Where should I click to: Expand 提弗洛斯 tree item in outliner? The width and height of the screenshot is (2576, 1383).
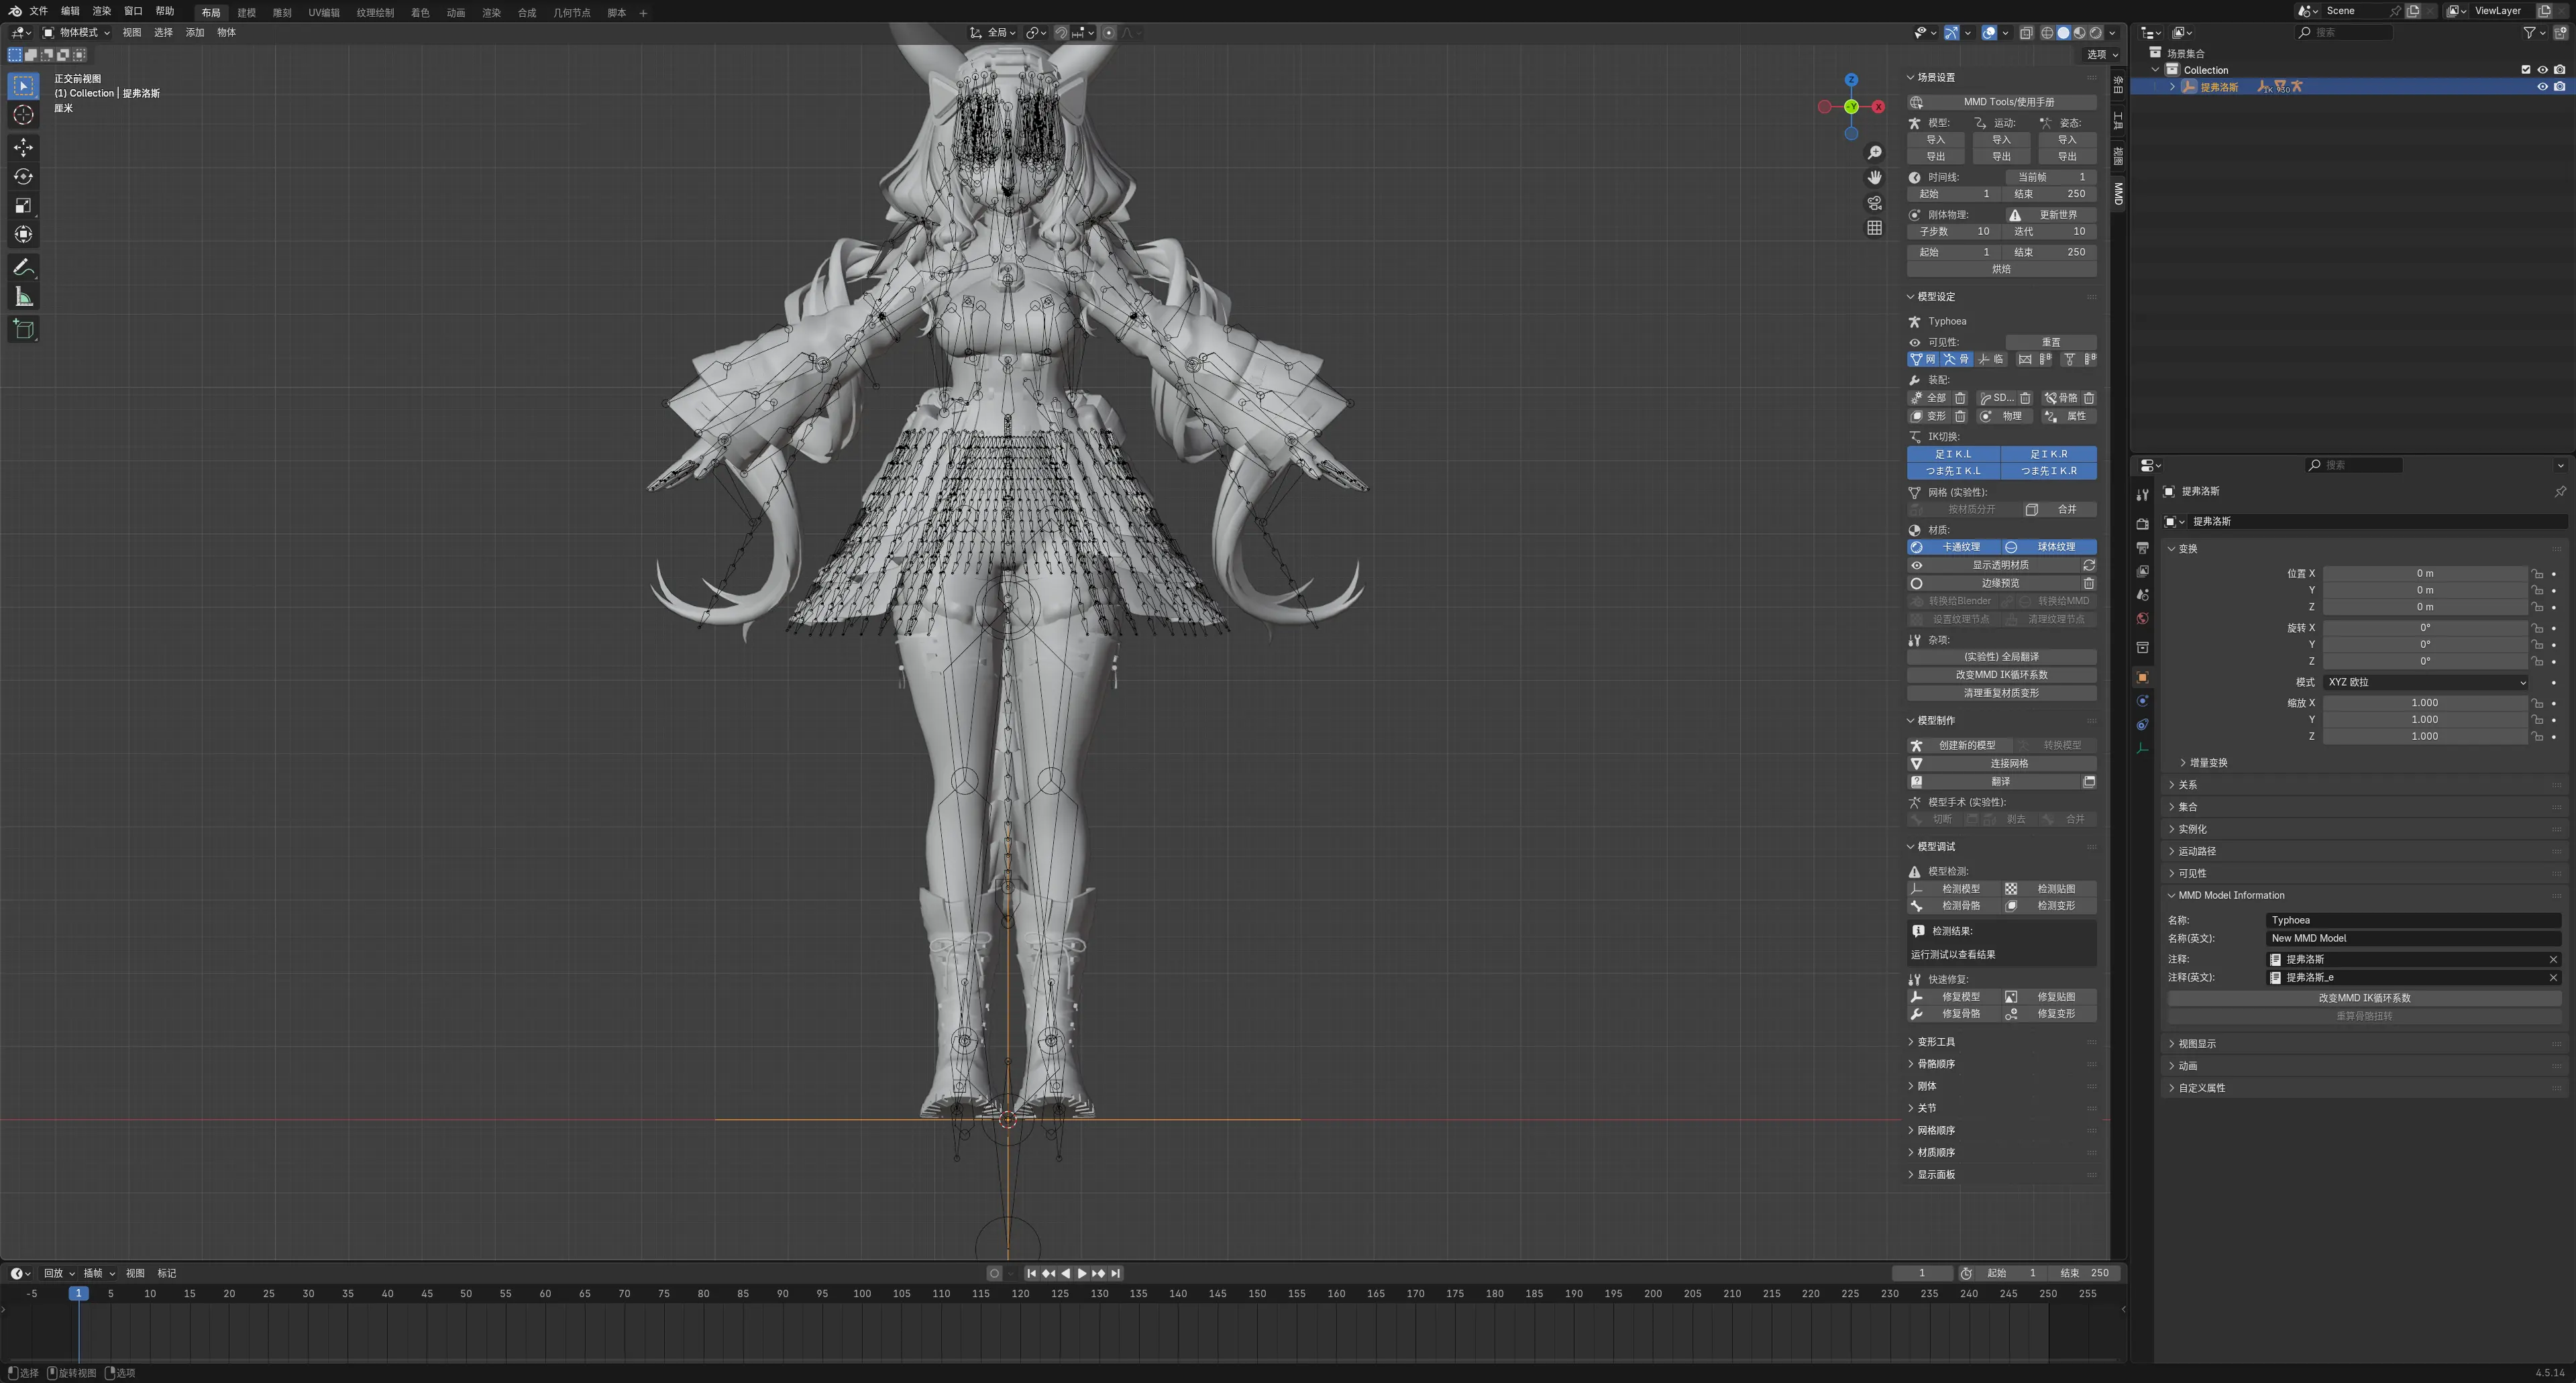tap(2171, 87)
